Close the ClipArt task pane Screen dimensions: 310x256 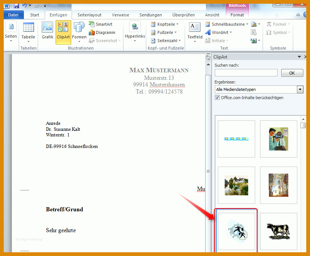(305, 57)
